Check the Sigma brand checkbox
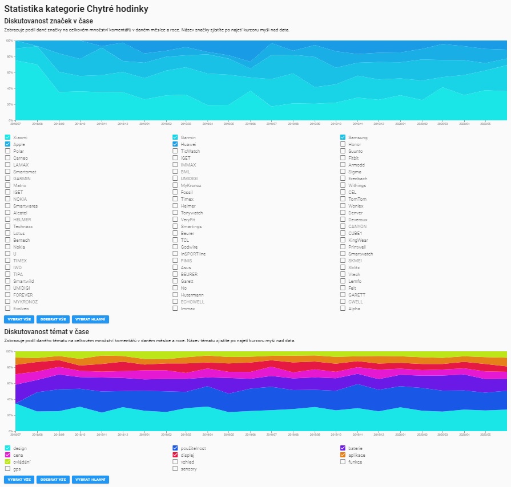 [343, 172]
